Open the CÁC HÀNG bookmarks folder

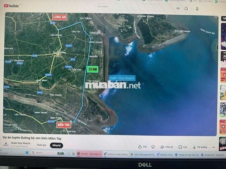point(206,1)
